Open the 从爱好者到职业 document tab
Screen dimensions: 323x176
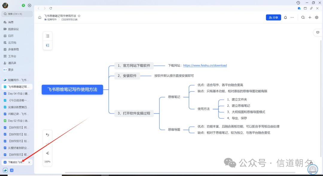point(17,148)
